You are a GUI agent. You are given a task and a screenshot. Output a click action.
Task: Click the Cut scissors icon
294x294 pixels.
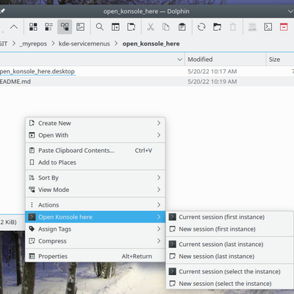151,26
